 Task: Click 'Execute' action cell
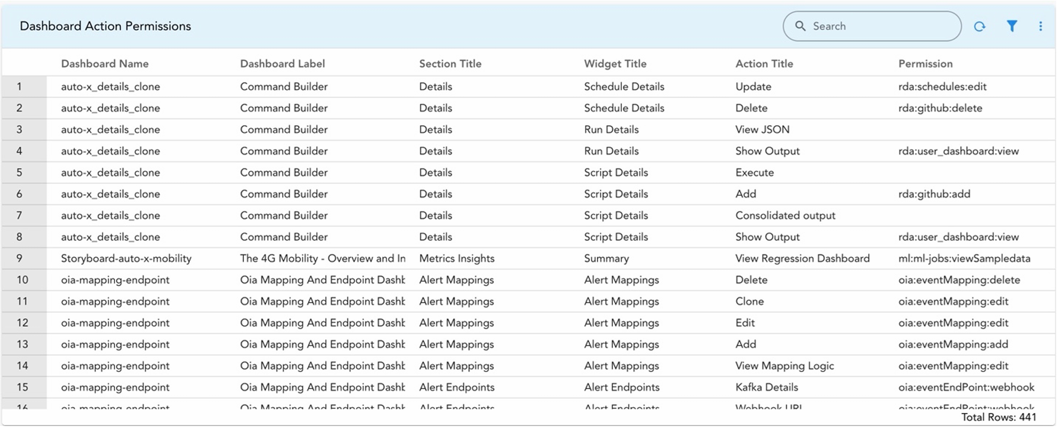755,173
